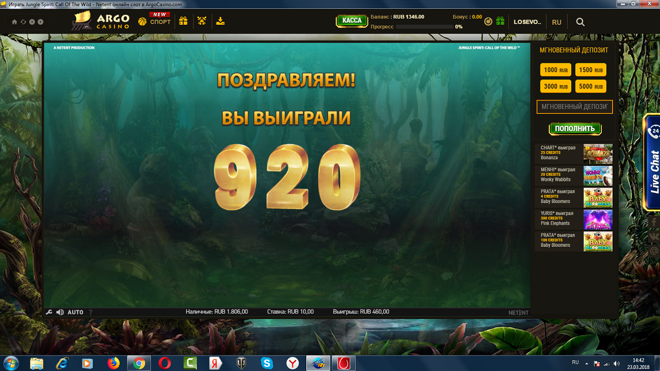The height and width of the screenshot is (371, 660).
Task: Click the Пополнить button
Action: point(575,129)
